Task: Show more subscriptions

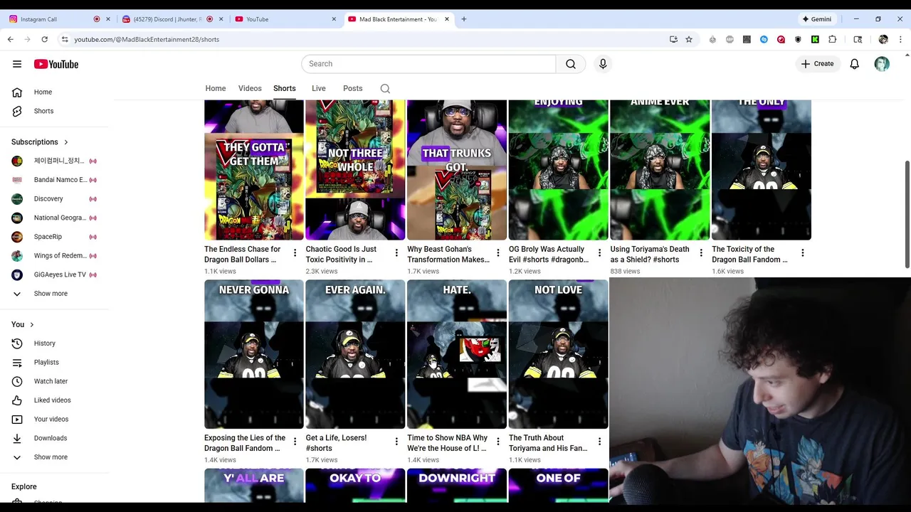Action: 51,294
